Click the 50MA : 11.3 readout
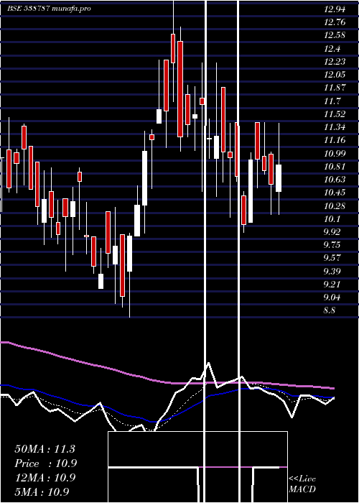This screenshot has height=503, width=359. pyautogui.click(x=45, y=449)
